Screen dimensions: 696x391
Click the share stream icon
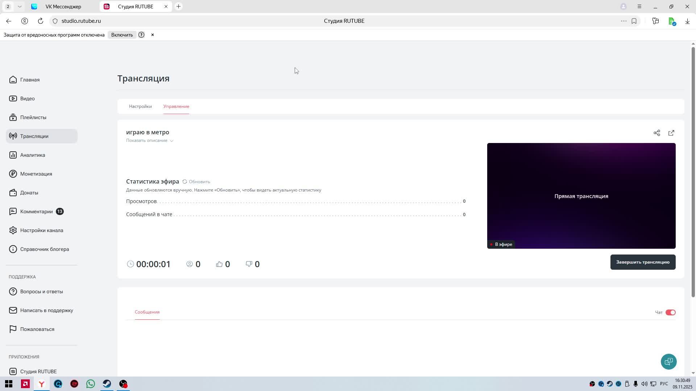point(656,133)
